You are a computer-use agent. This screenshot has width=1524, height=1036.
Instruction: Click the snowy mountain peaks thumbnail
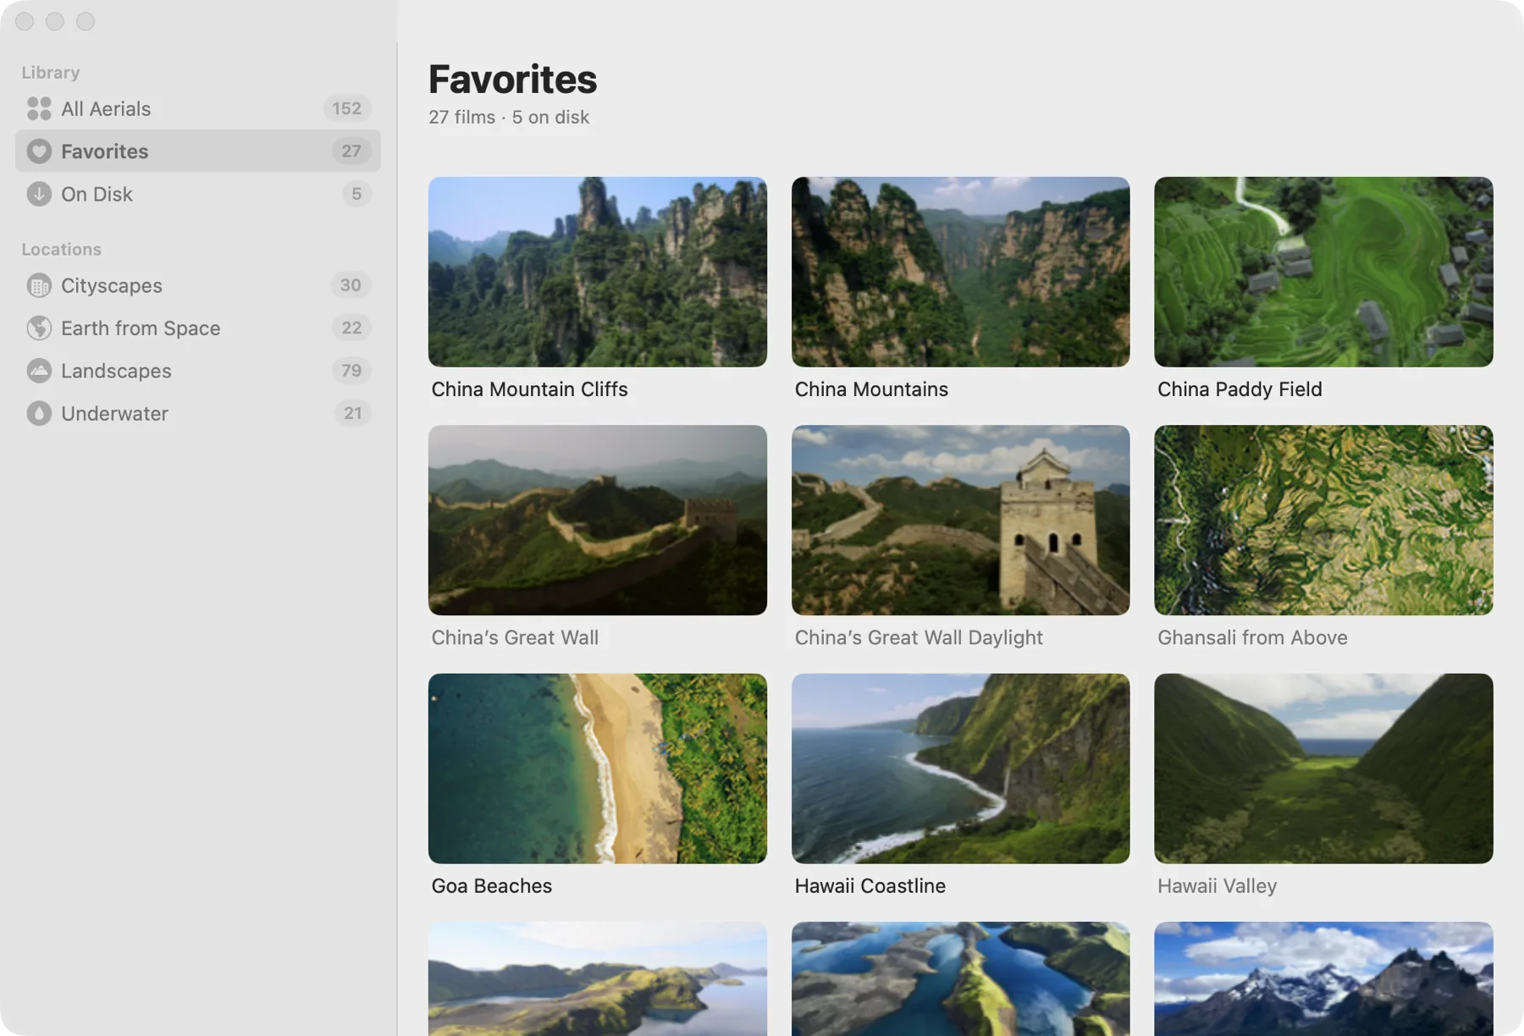[x=1323, y=978]
